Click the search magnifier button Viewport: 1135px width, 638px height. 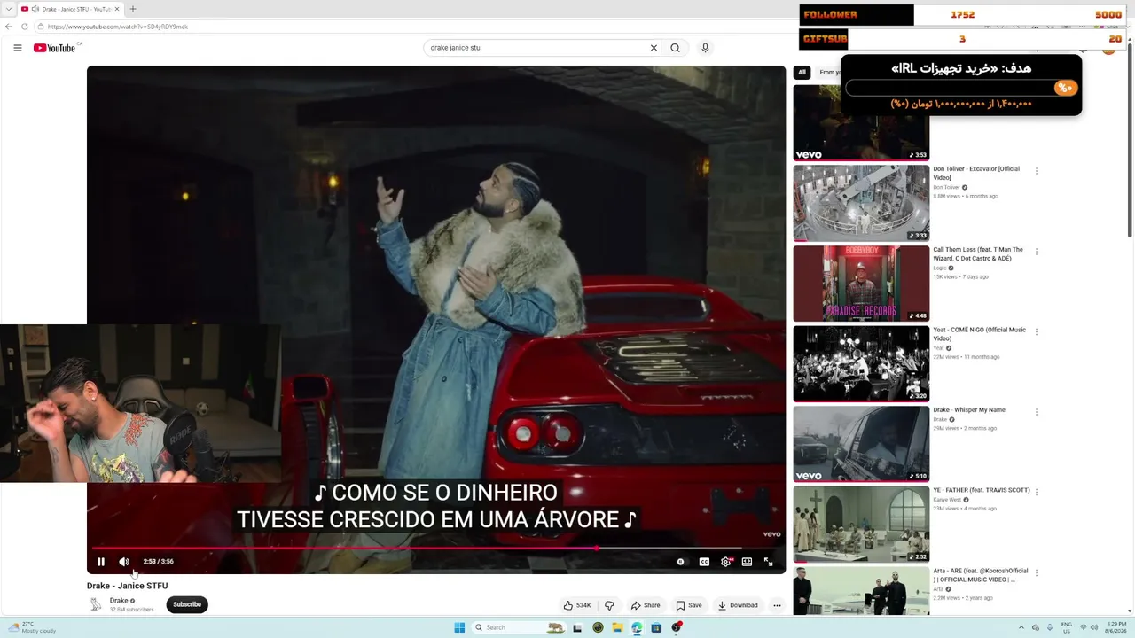pyautogui.click(x=675, y=48)
